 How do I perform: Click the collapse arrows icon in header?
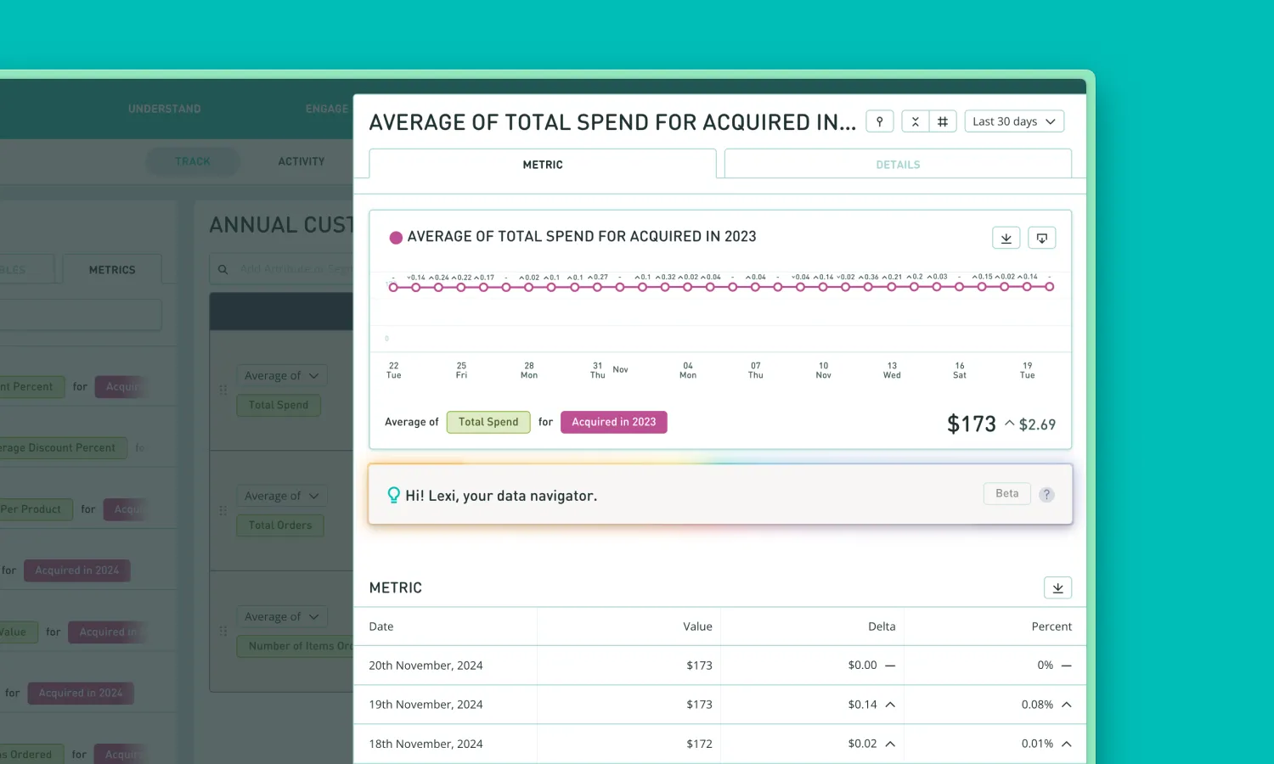915,121
